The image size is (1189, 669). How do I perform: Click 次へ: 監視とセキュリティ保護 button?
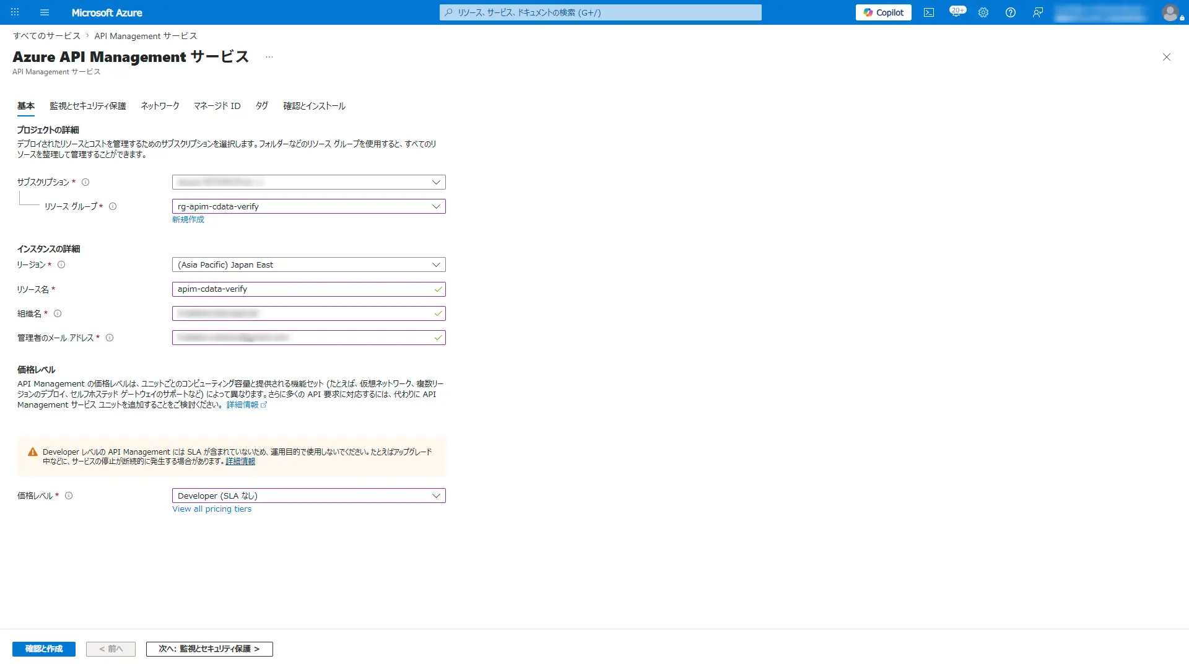click(209, 649)
